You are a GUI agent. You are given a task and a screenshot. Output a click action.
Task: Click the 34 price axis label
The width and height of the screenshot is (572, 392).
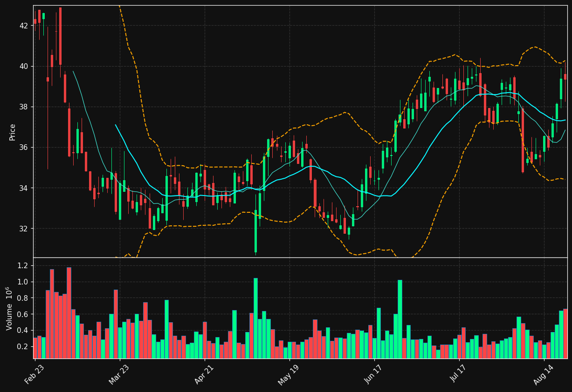coord(23,188)
